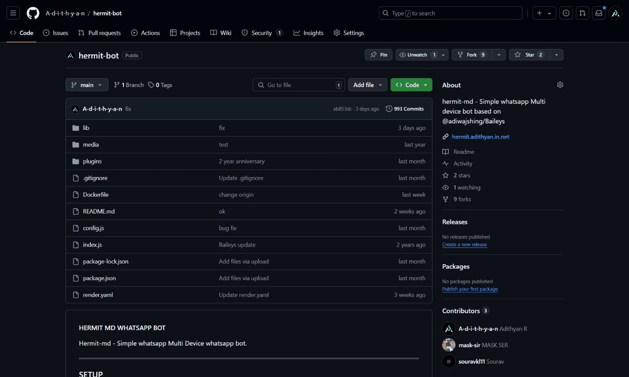629x377 pixels.
Task: Expand the Fork options arrow
Action: (x=499, y=55)
